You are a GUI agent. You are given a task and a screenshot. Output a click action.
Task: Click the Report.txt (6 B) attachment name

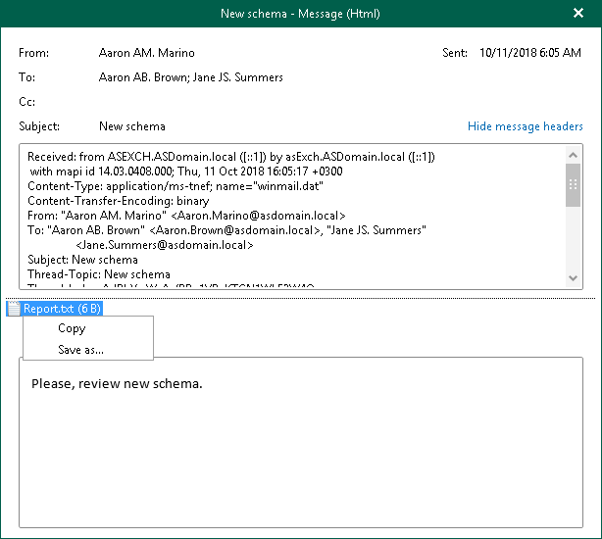point(63,308)
